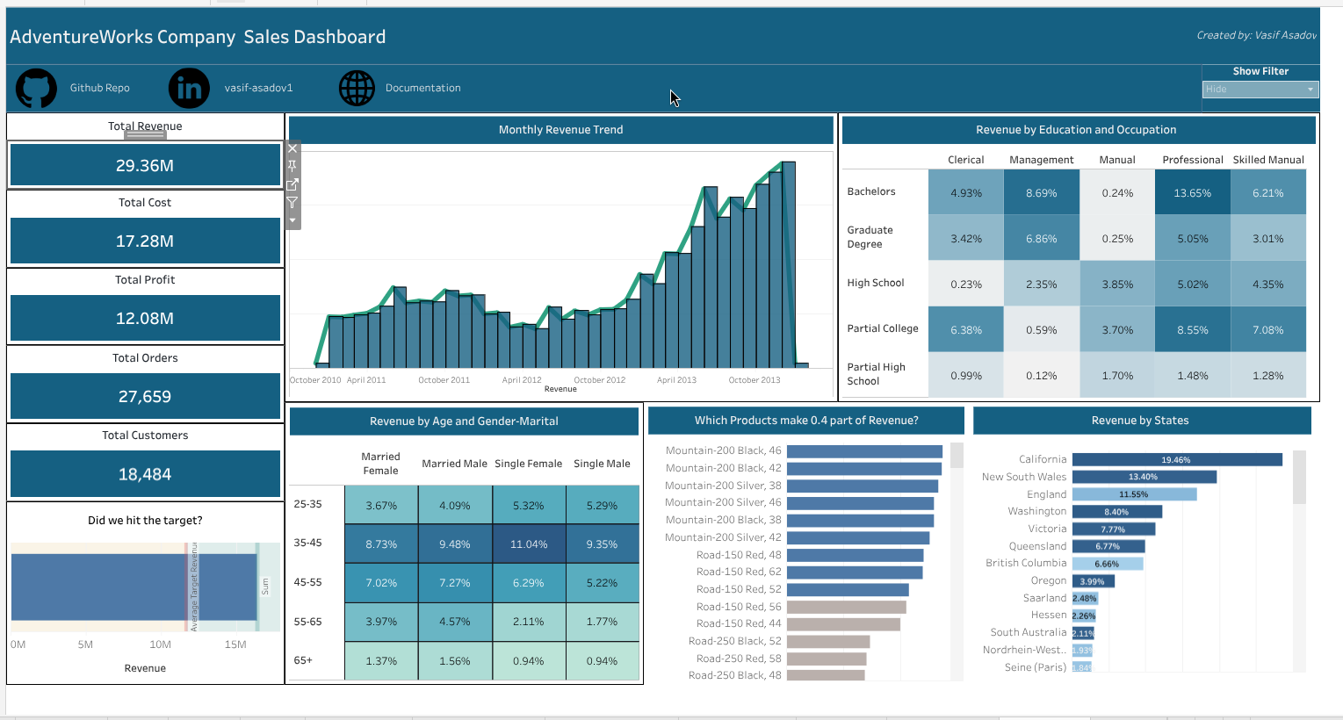The width and height of the screenshot is (1343, 720).
Task: Enable Use as Filter funnel icon
Action: (293, 203)
